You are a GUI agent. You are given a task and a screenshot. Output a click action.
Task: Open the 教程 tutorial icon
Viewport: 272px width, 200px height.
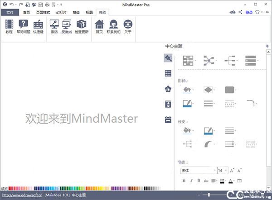(9, 27)
